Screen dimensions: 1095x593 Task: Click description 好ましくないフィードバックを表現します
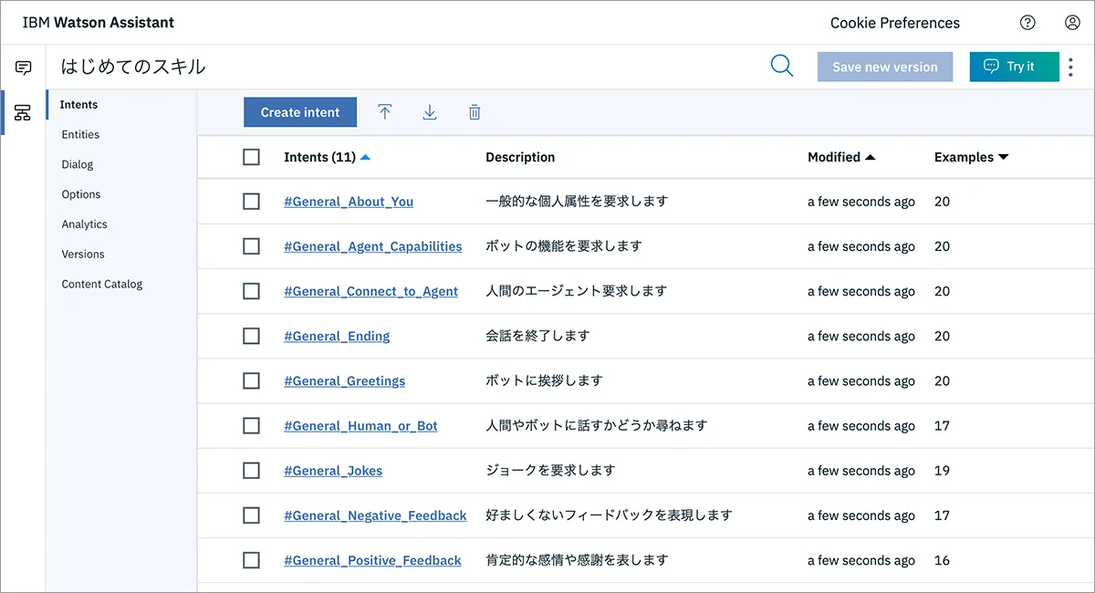[x=609, y=515]
